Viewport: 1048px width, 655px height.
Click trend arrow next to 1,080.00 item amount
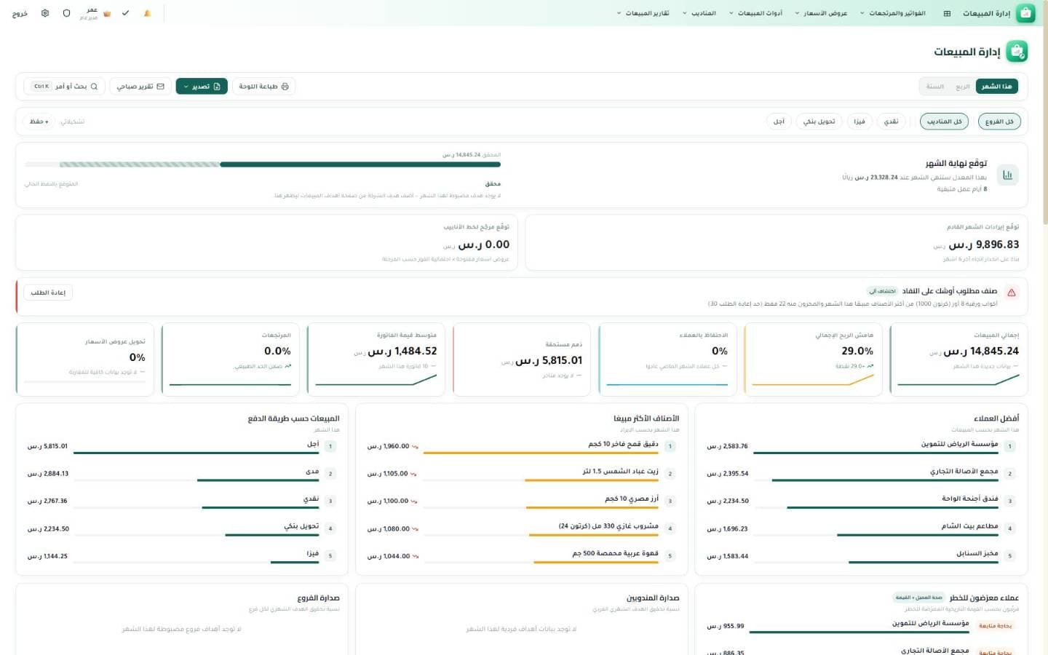click(414, 529)
